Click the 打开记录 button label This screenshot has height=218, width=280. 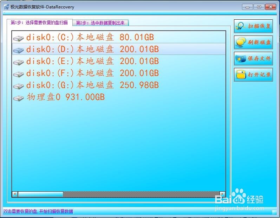coord(259,75)
